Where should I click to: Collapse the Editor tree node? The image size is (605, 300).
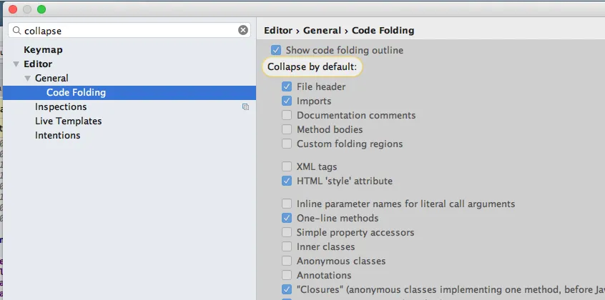(x=16, y=64)
